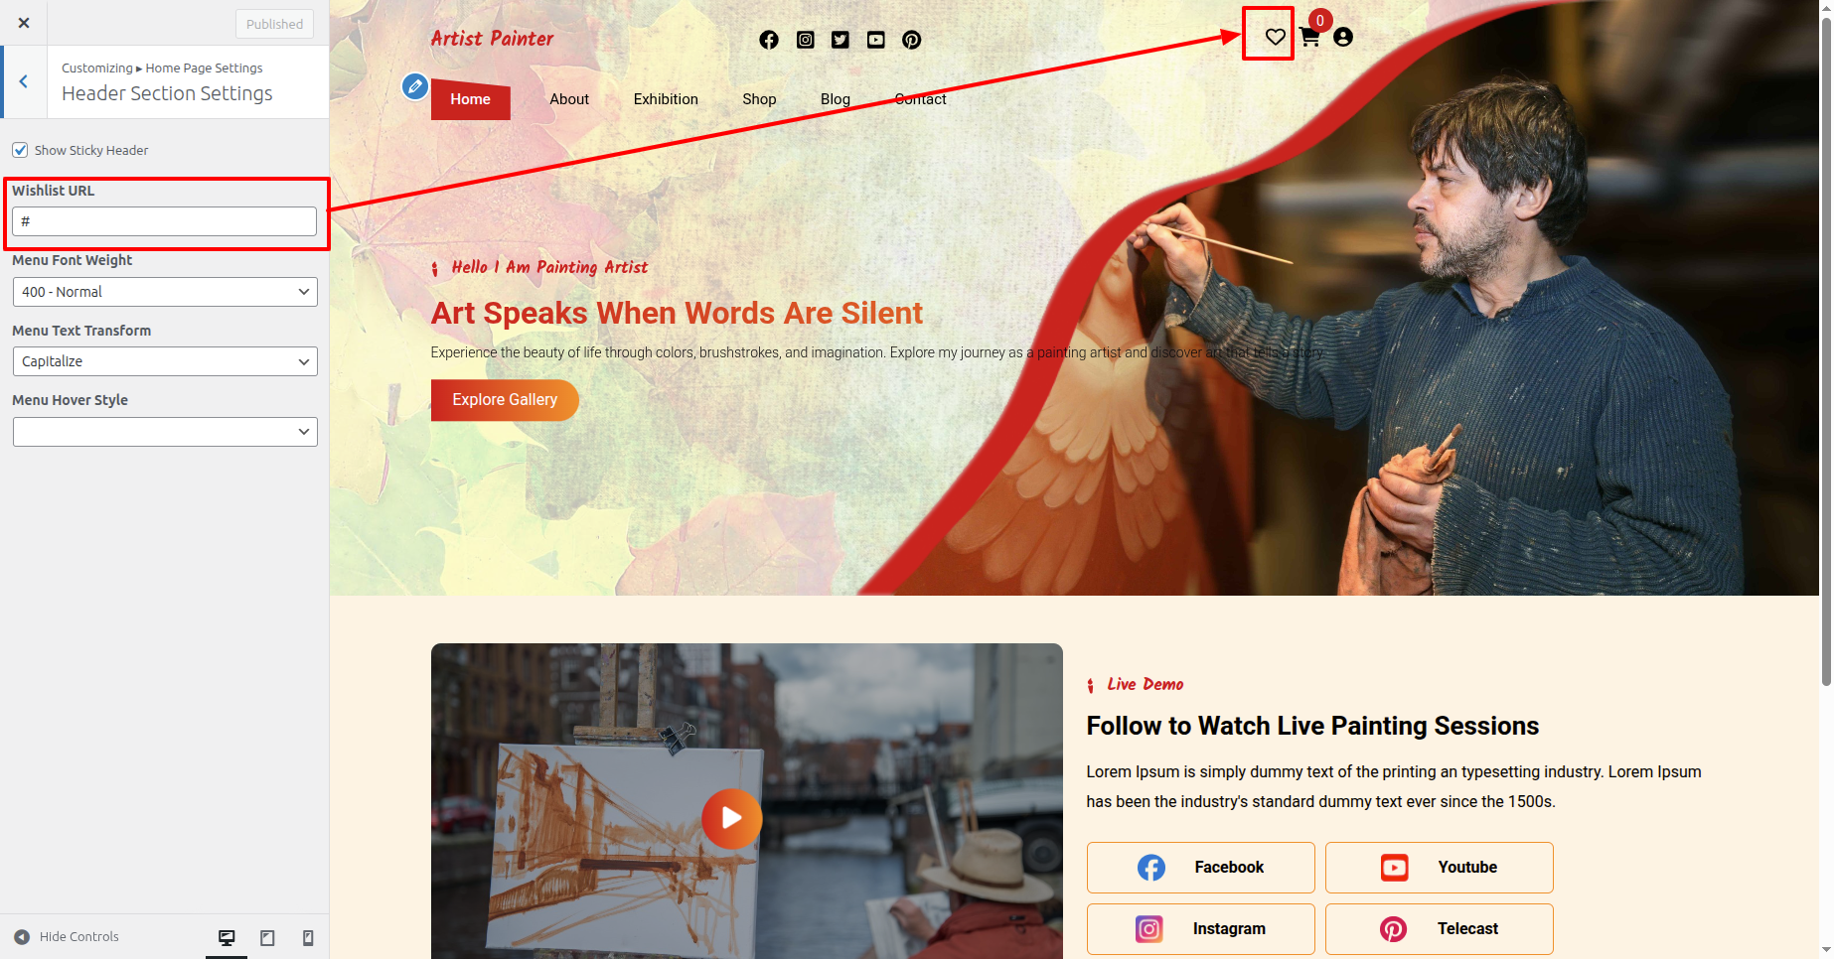Play the live painting video
This screenshot has height=959, width=1834.
(x=731, y=818)
